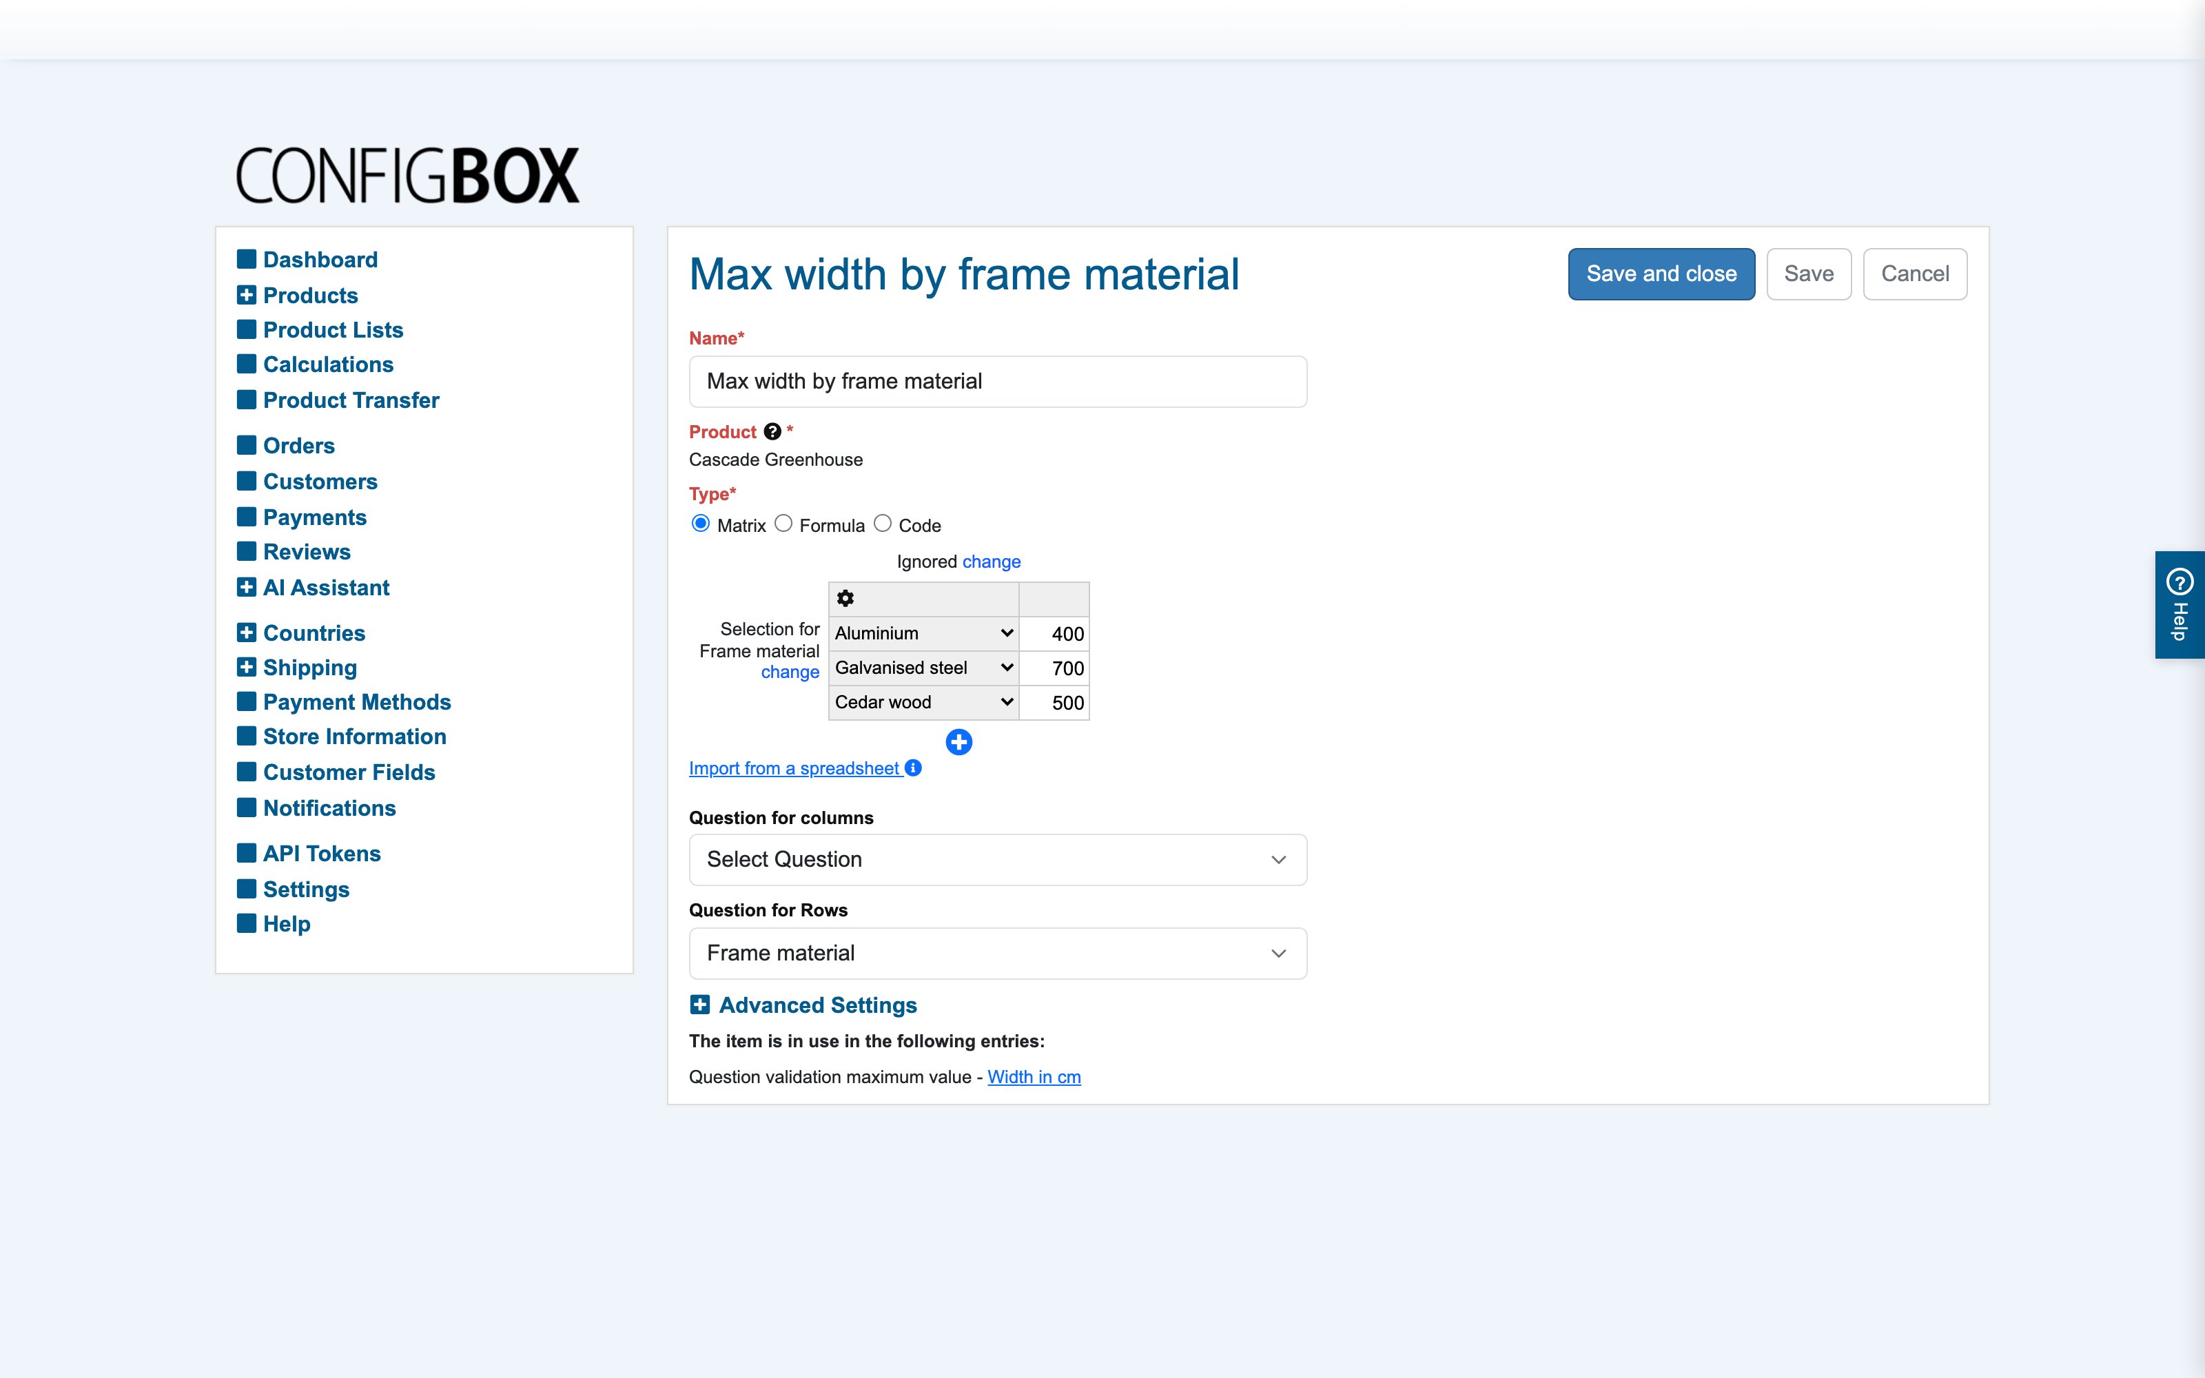Expand Shipping plus icon in sidebar
The image size is (2205, 1378).
(246, 667)
